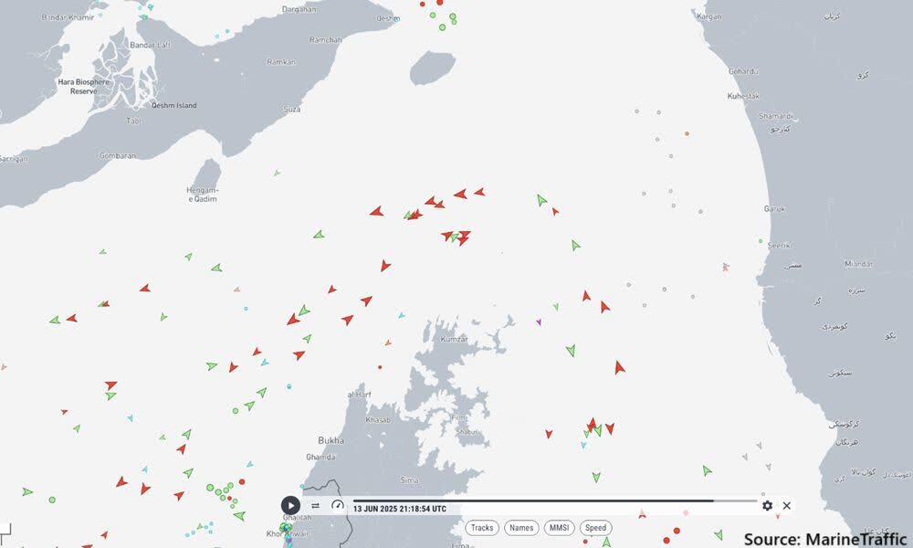
Task: Toggle the Tracks pill option
Action: point(482,528)
